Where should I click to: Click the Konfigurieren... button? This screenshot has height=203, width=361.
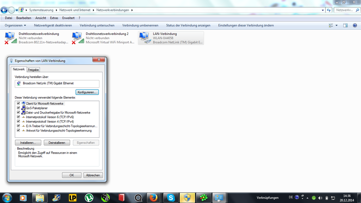pos(87,92)
